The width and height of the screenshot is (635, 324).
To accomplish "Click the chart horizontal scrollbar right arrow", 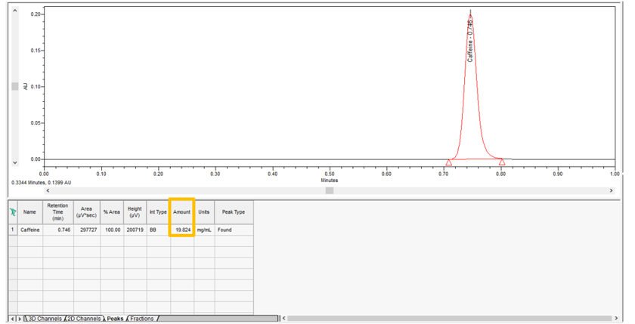I will click(612, 191).
